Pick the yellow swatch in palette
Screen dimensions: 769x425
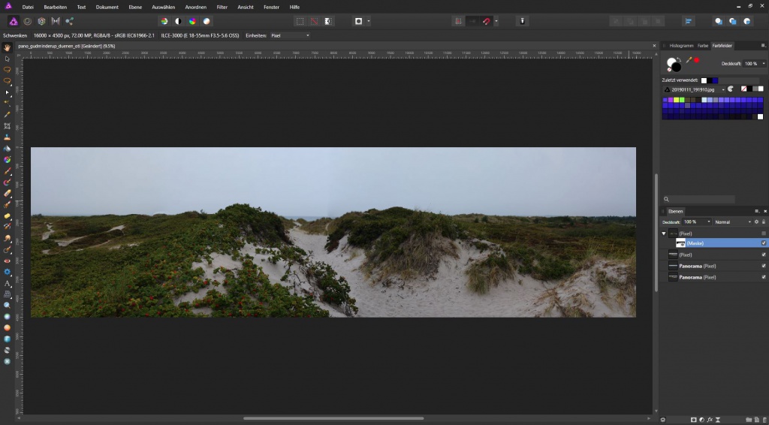[x=676, y=100]
